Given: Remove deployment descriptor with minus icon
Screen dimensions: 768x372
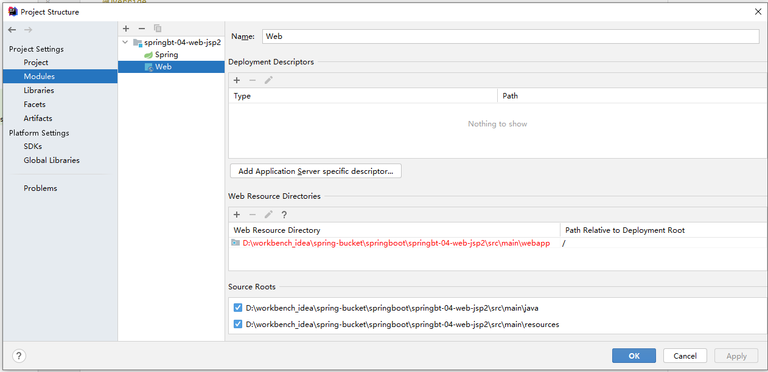Looking at the screenshot, I should (x=253, y=80).
